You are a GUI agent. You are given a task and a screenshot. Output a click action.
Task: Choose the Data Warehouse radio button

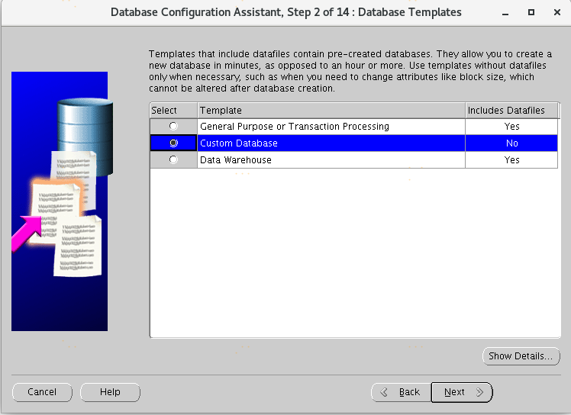click(173, 160)
